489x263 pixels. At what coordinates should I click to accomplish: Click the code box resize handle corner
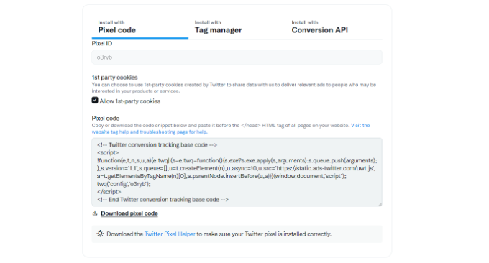(x=380, y=204)
